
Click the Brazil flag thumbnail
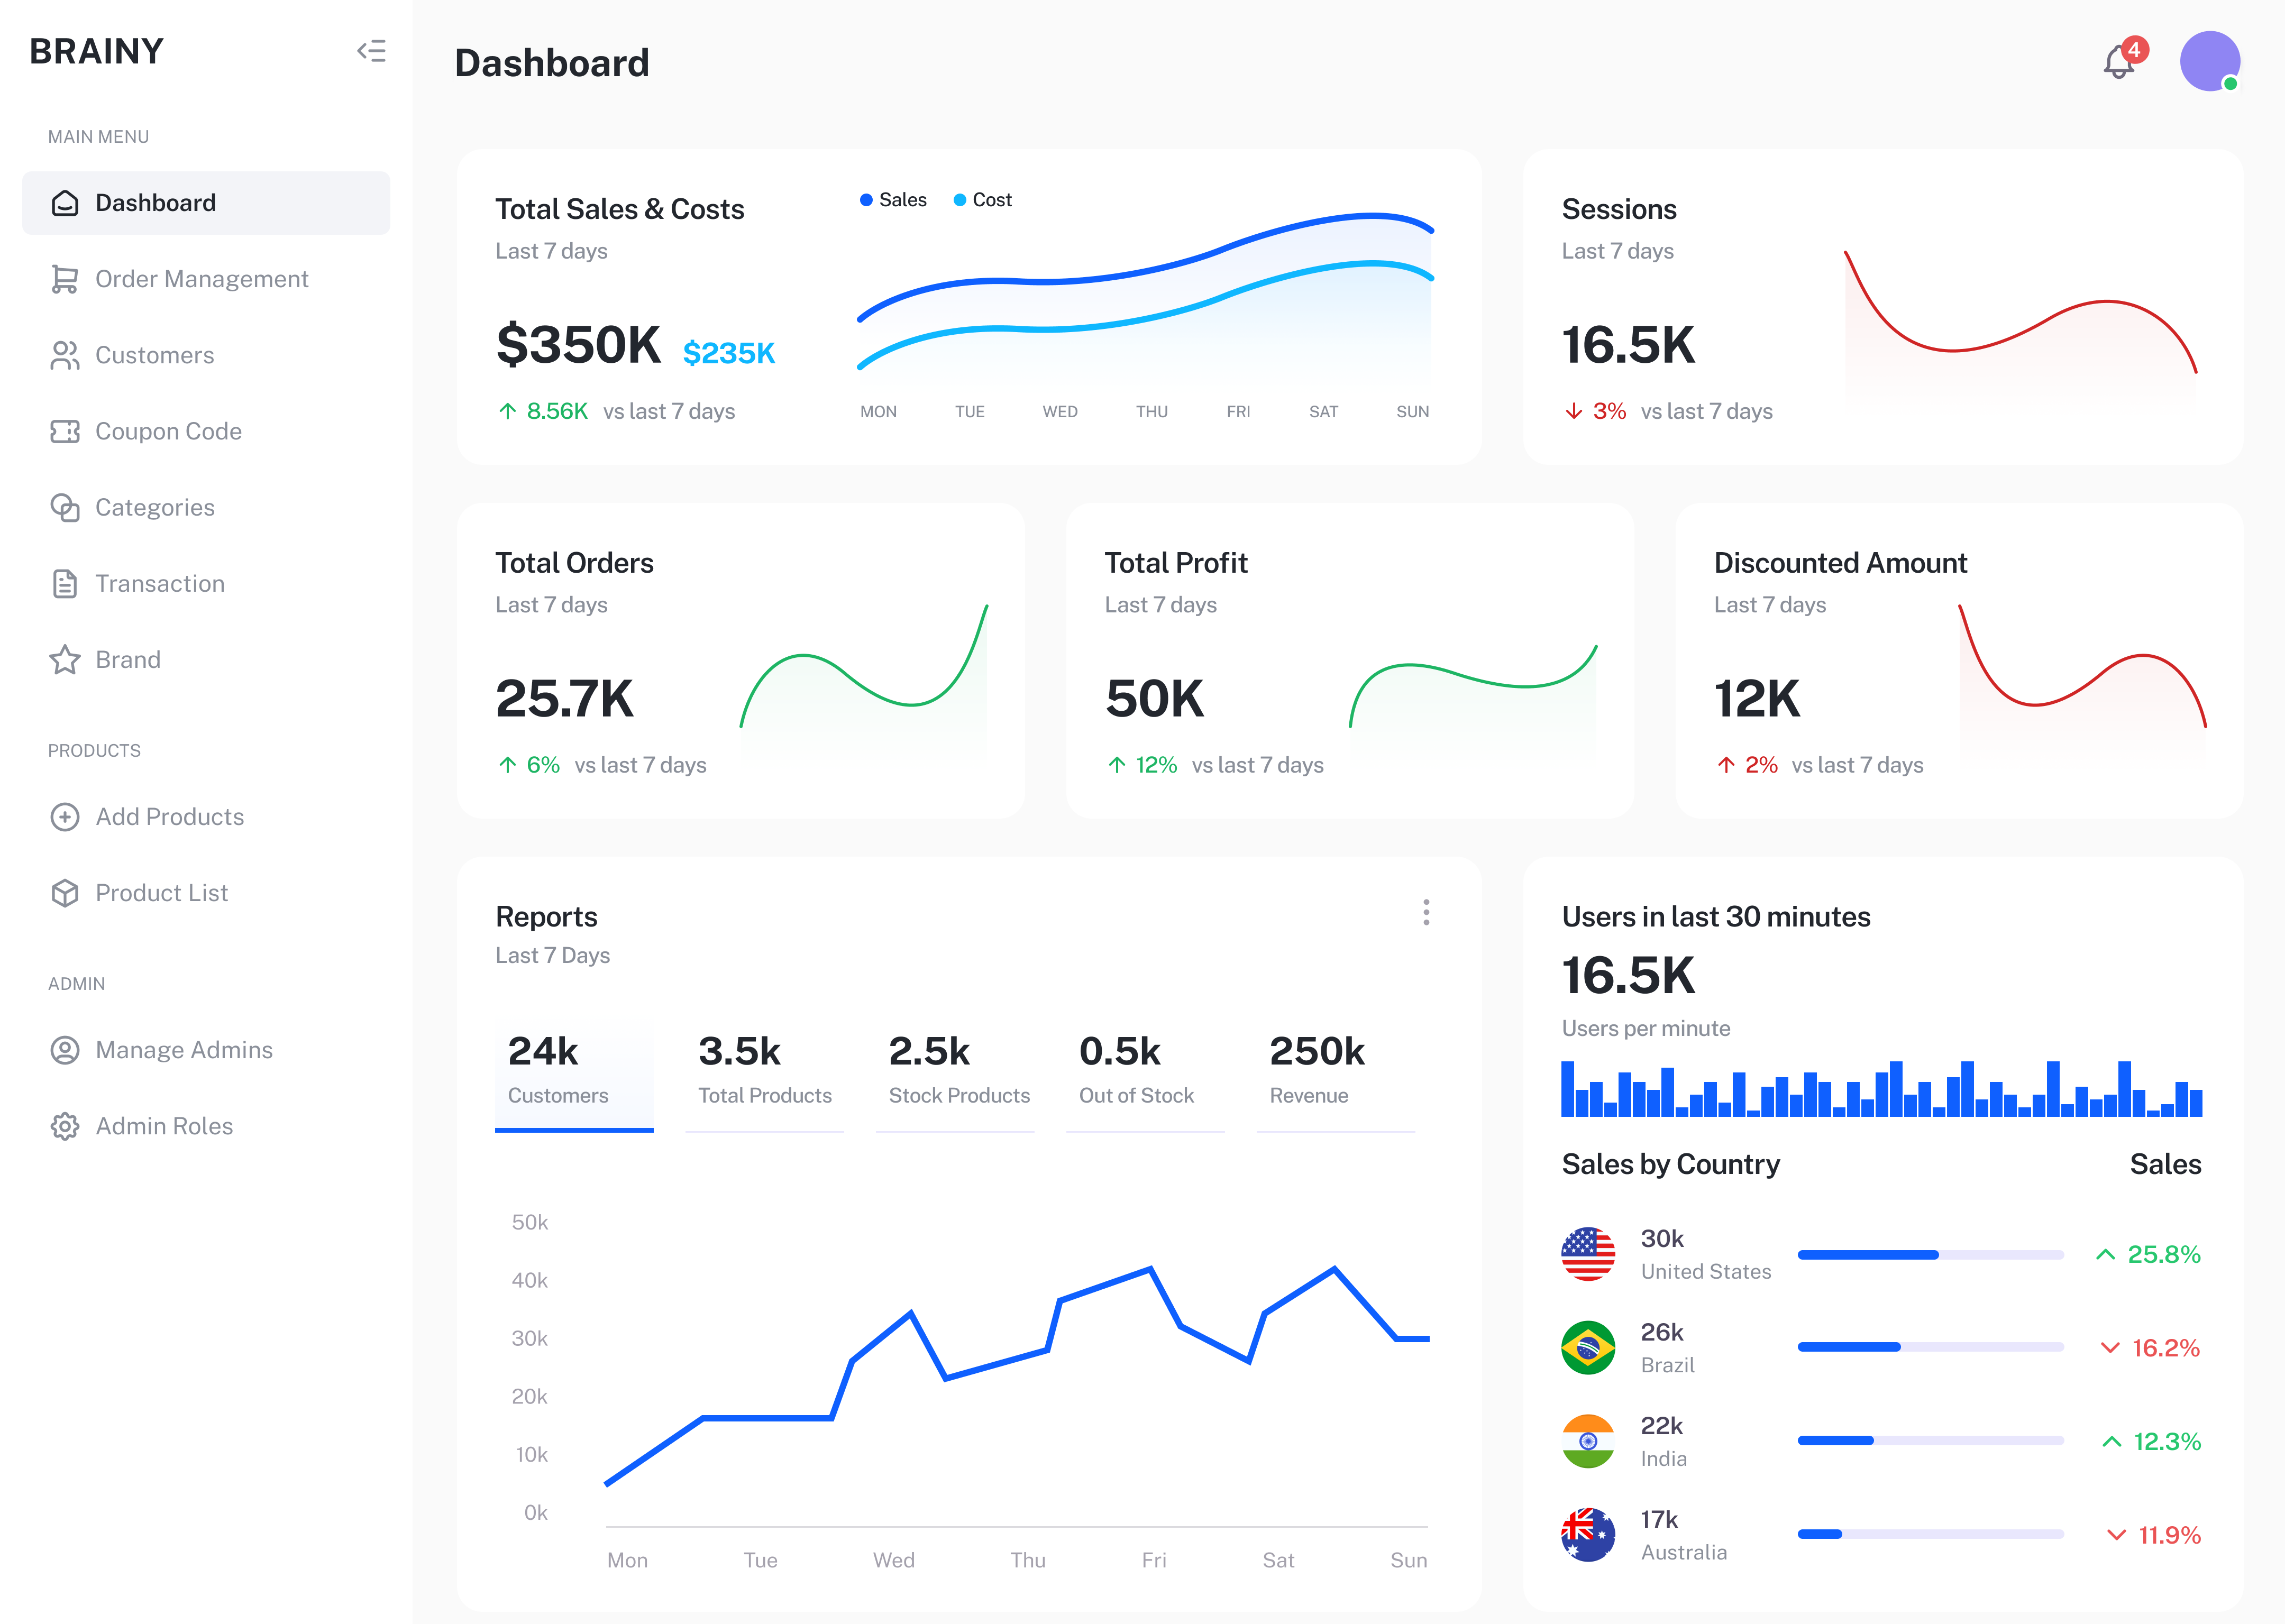pyautogui.click(x=1588, y=1348)
